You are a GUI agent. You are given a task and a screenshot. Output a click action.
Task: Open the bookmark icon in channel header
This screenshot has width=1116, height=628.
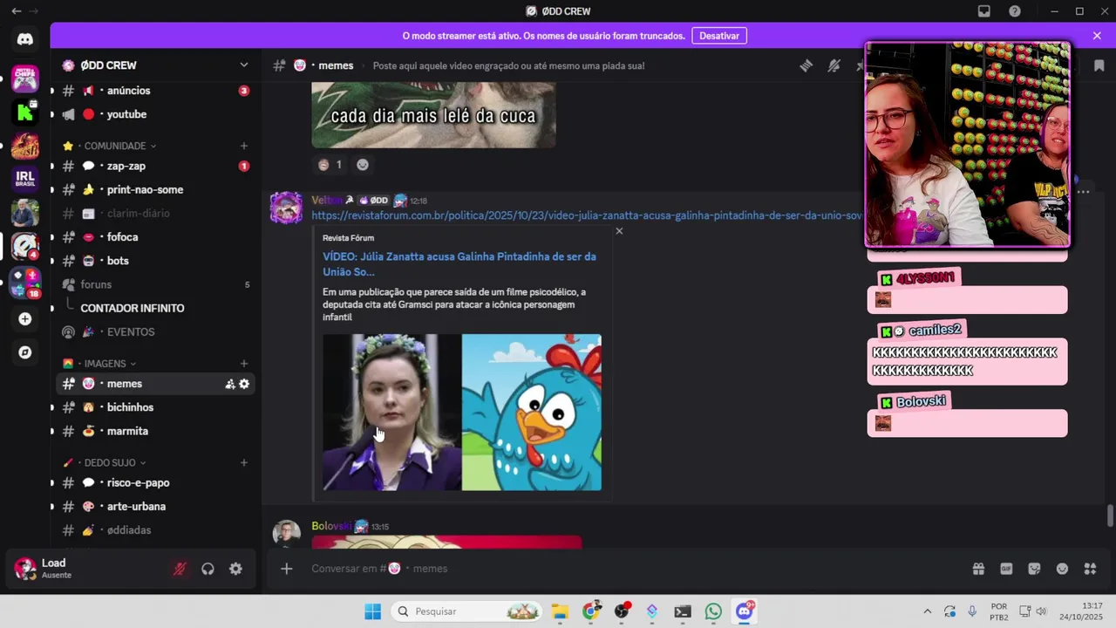point(1099,65)
